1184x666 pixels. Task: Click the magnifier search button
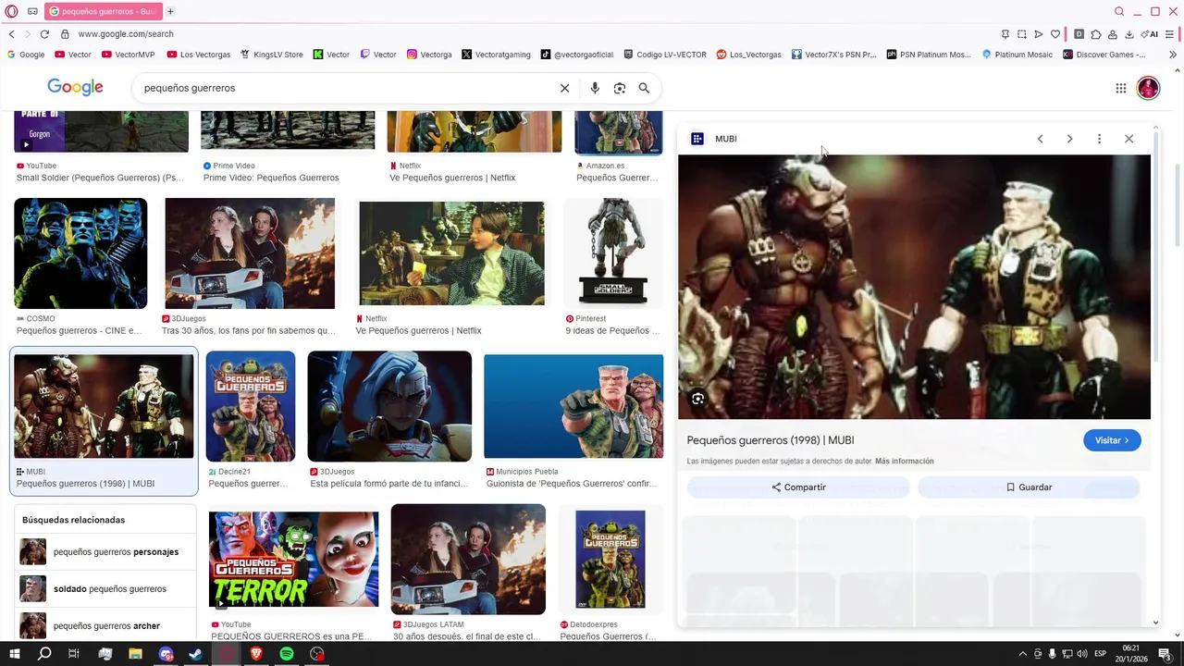click(644, 88)
